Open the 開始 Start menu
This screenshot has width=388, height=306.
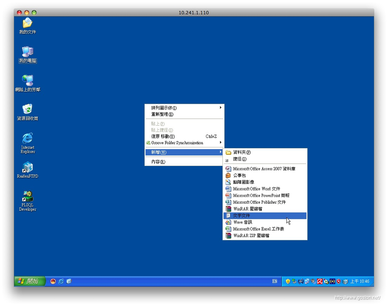[x=30, y=281]
